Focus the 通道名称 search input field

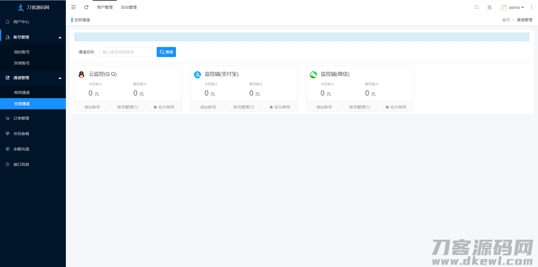pyautogui.click(x=126, y=52)
